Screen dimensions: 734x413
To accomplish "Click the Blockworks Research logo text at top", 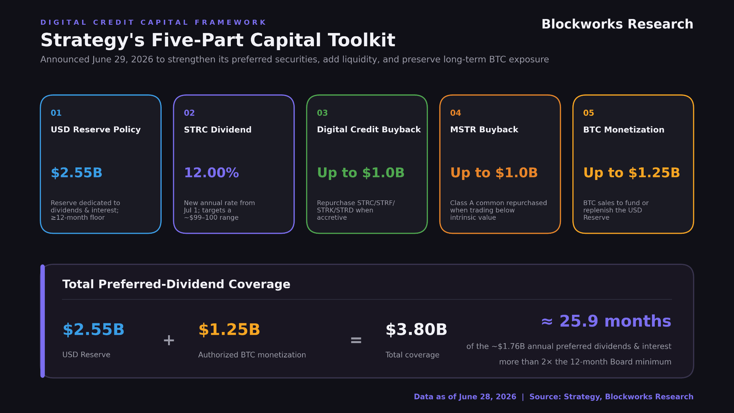I will (617, 24).
